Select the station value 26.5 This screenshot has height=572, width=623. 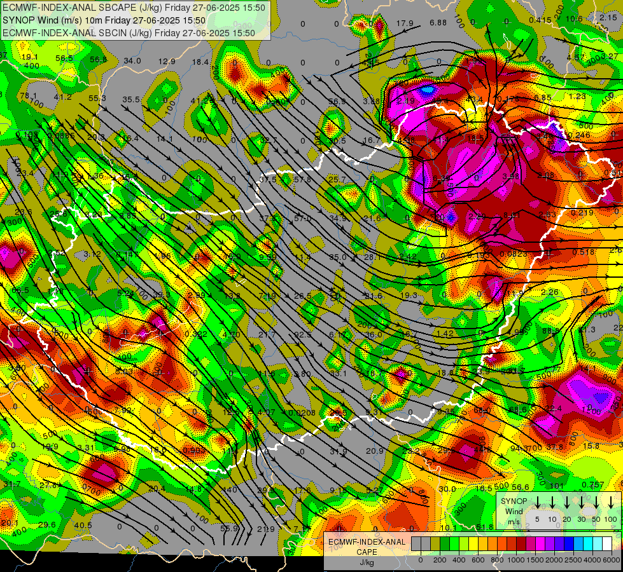pos(303,296)
